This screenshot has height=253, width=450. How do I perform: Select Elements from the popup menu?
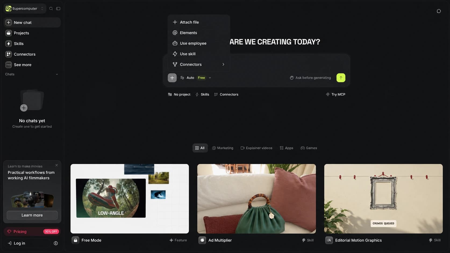(x=199, y=33)
